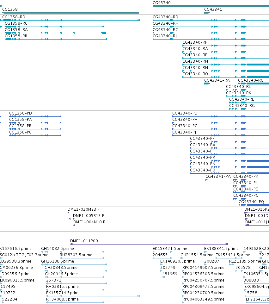Image resolution: width=269 pixels, height=304 pixels.
Task: Open EST GH14082.5prime
Action: [73, 252]
